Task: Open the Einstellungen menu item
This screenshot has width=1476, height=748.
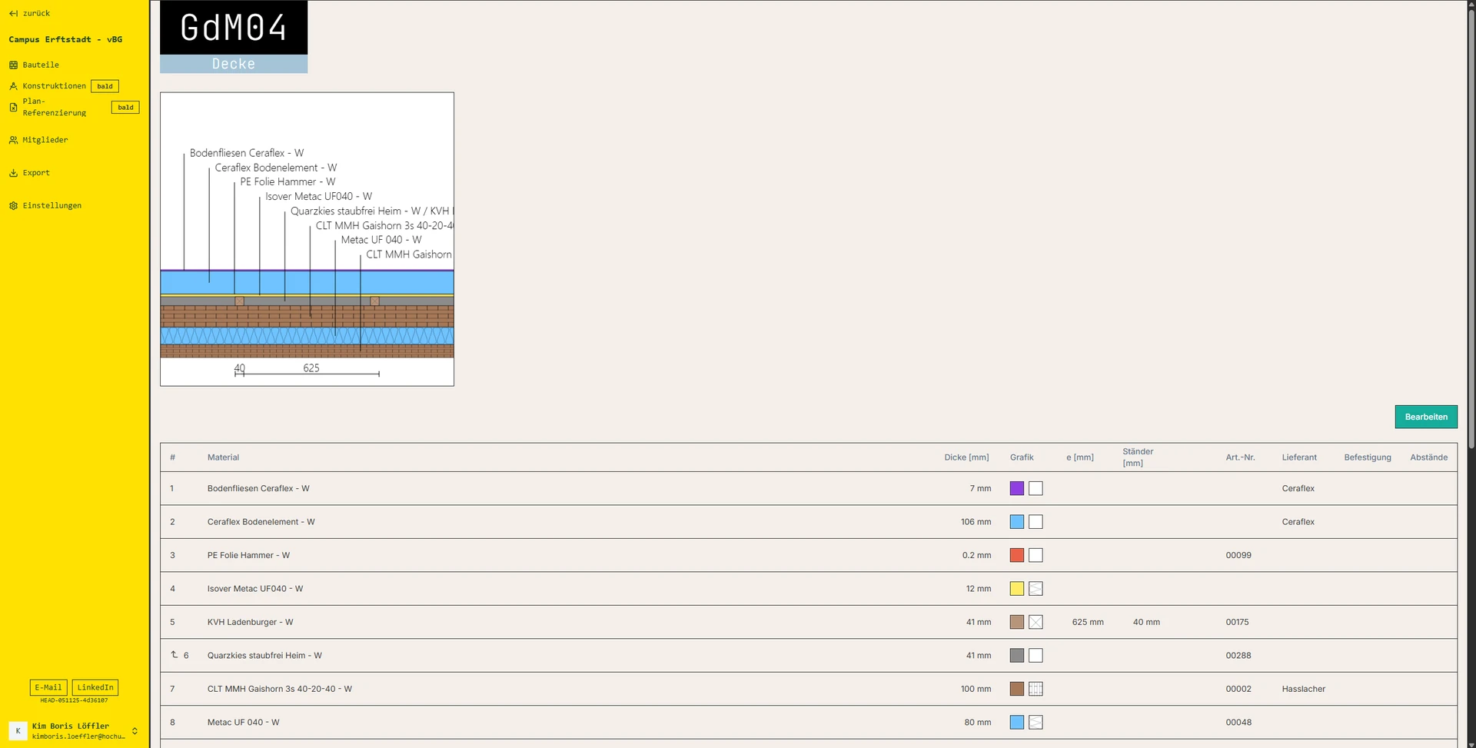Action: pyautogui.click(x=52, y=206)
